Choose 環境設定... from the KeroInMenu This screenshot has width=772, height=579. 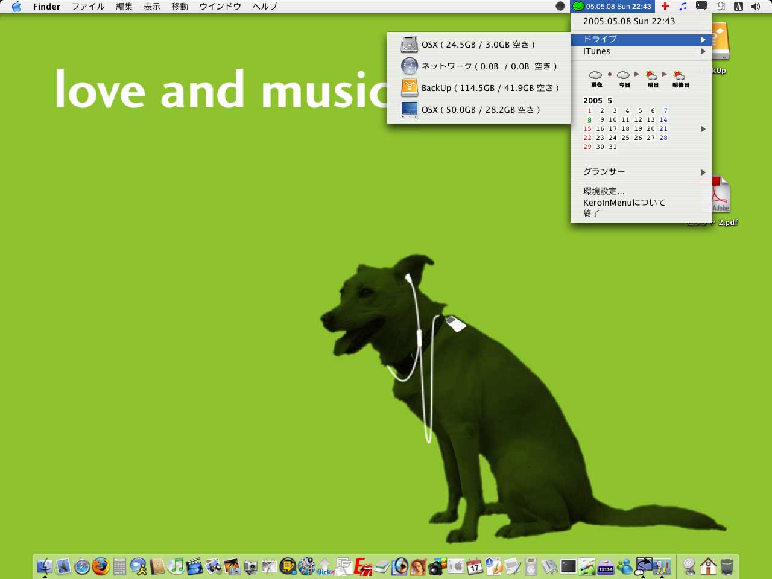click(x=604, y=191)
